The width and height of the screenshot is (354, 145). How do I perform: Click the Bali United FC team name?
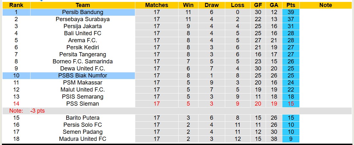[83, 33]
